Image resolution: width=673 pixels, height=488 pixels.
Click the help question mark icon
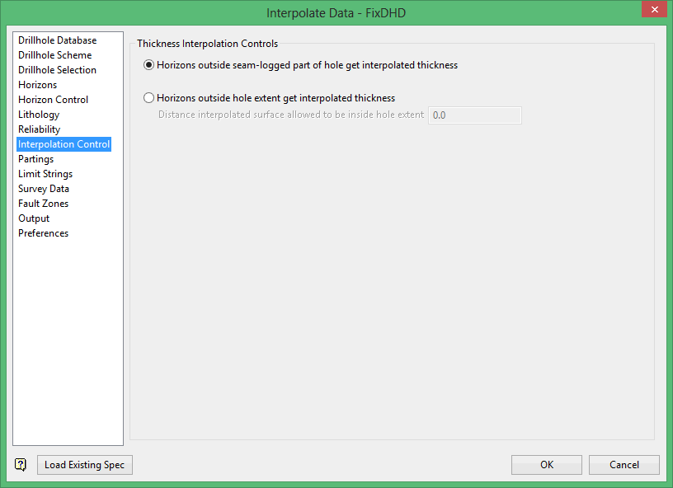21,465
